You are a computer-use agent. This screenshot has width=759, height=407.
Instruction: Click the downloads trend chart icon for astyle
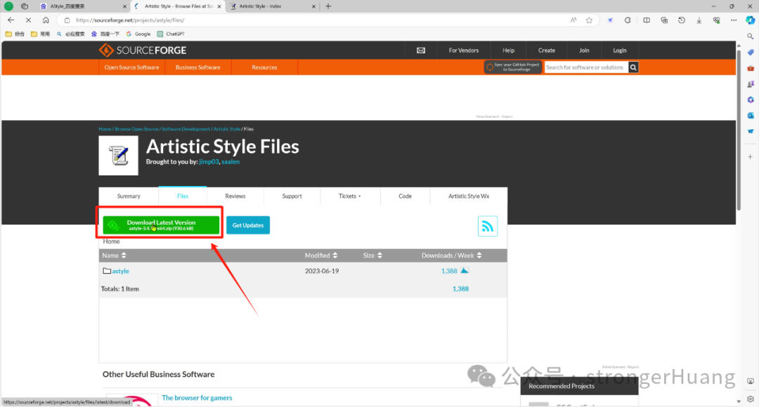point(465,270)
